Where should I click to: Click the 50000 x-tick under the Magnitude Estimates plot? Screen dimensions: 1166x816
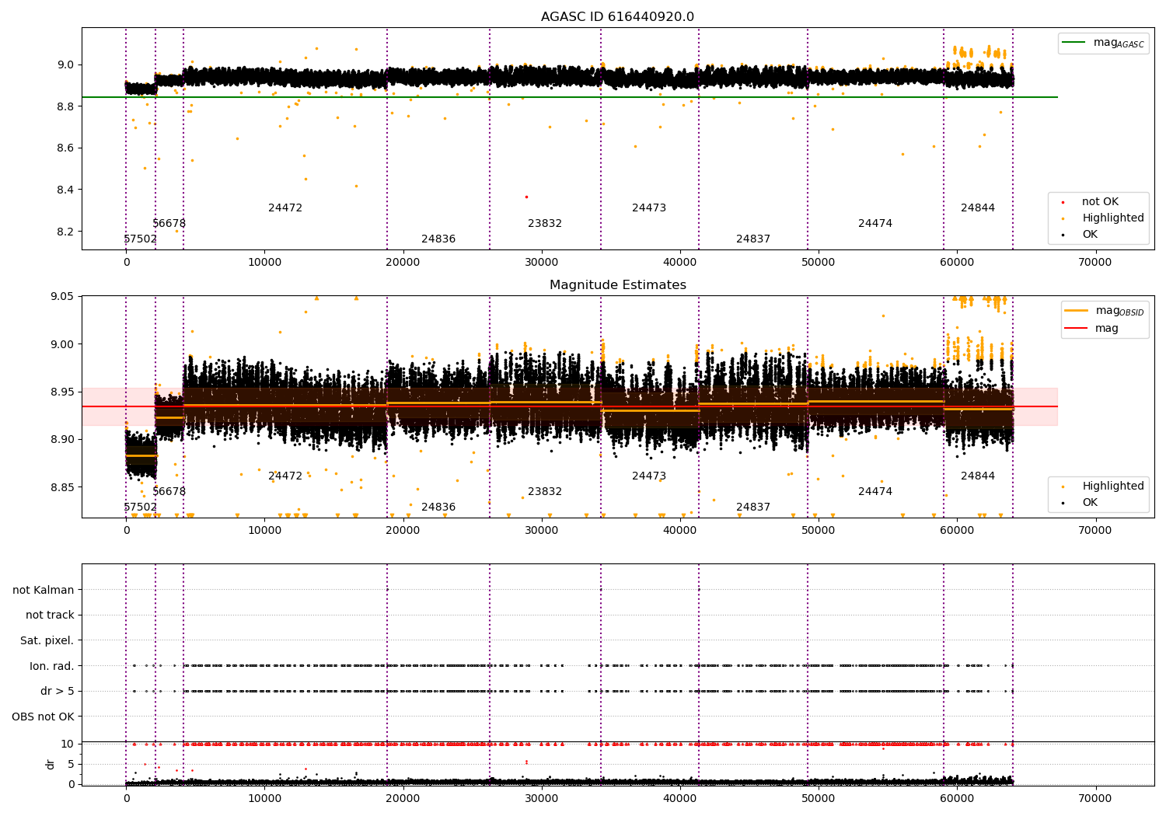click(x=819, y=531)
